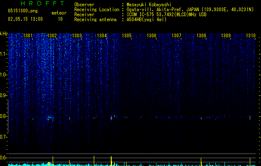Click the Receiving antenna label

95,20
